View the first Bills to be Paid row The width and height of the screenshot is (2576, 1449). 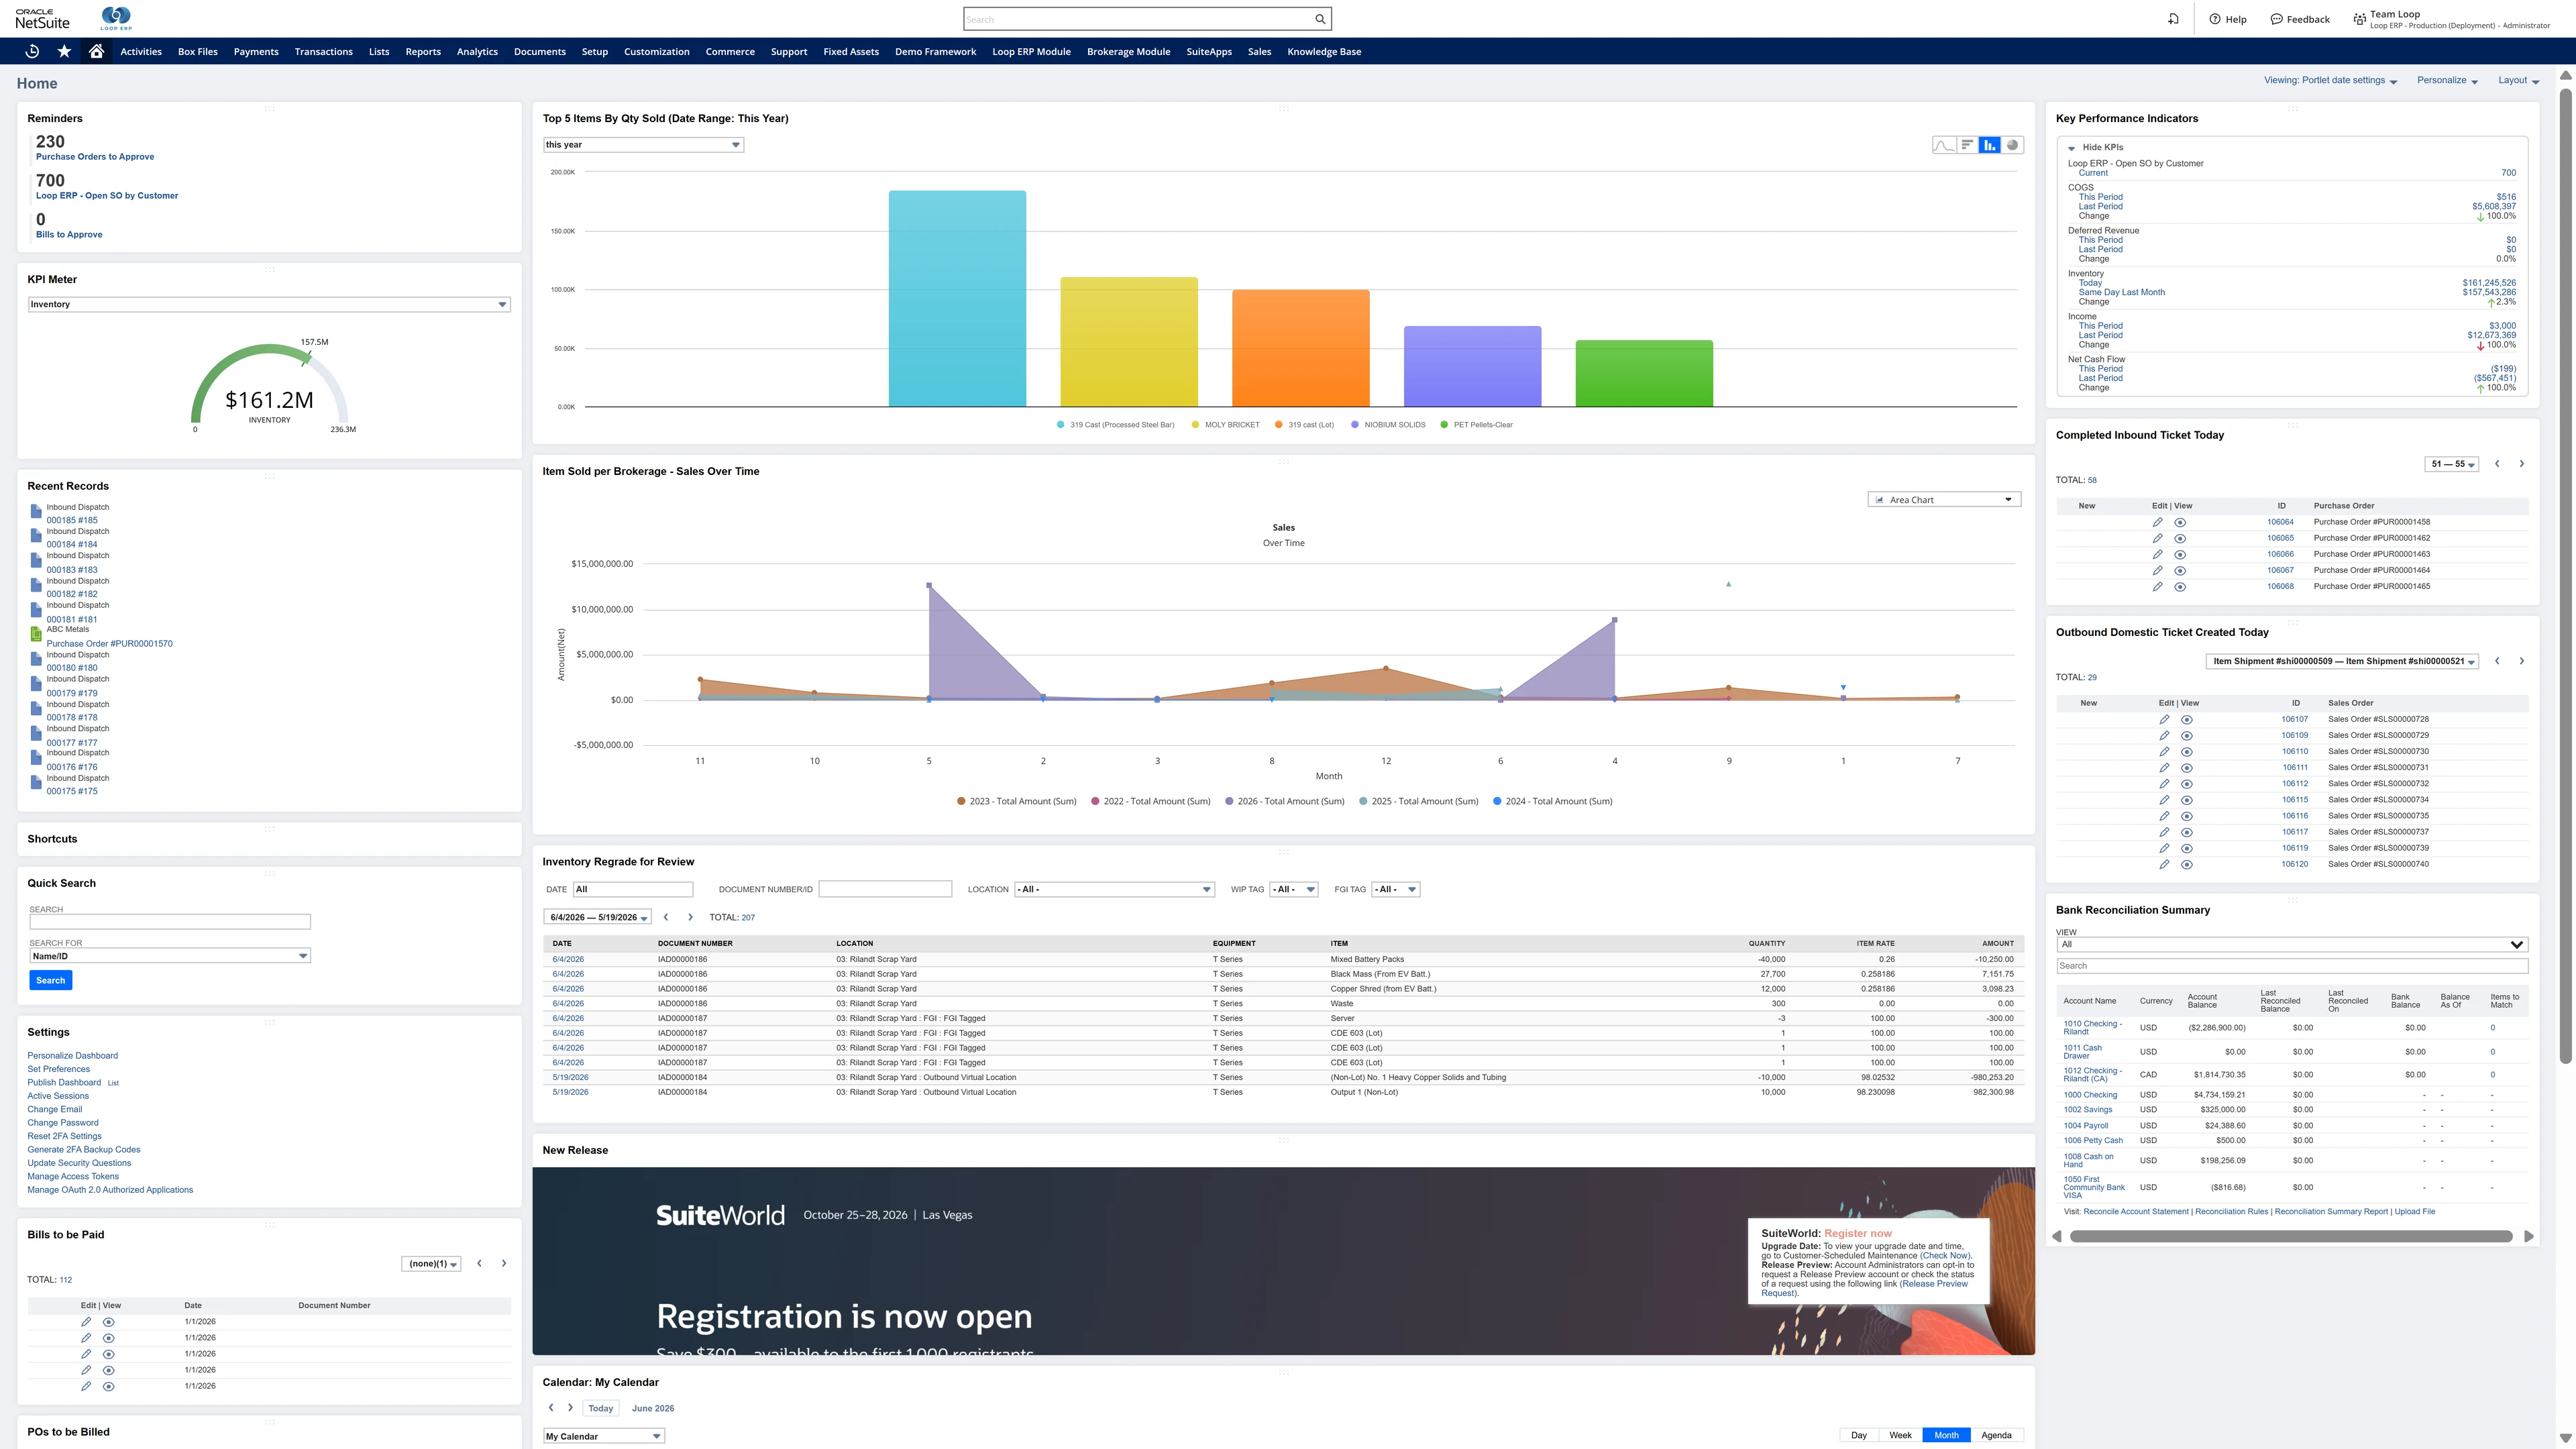click(109, 1322)
